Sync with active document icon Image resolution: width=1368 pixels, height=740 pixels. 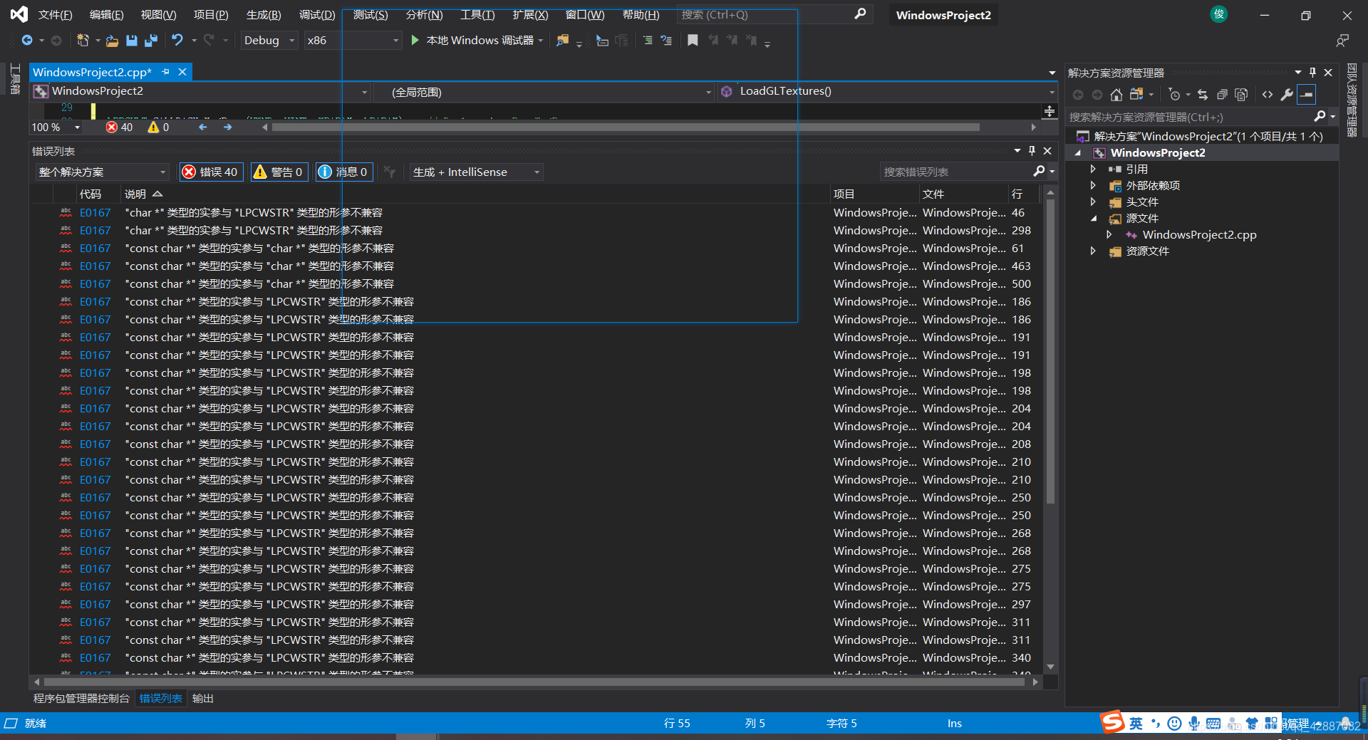(1203, 95)
